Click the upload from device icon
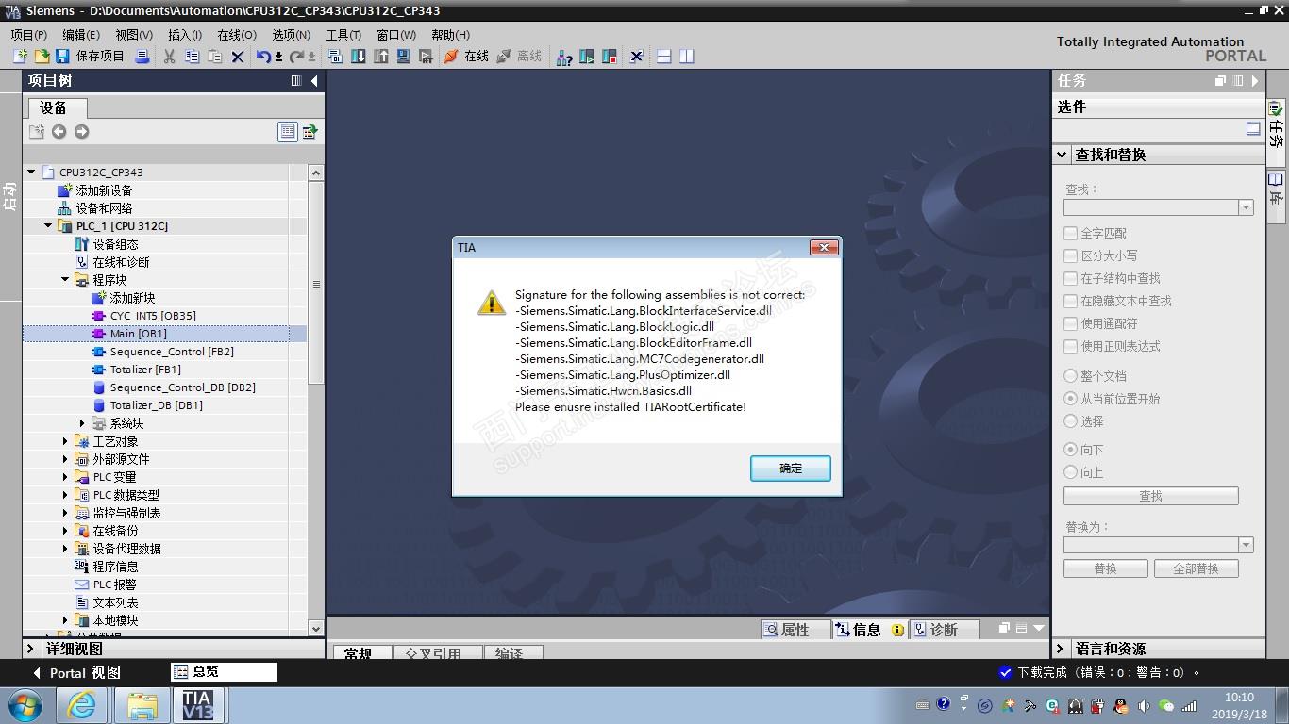The width and height of the screenshot is (1289, 724). (381, 57)
